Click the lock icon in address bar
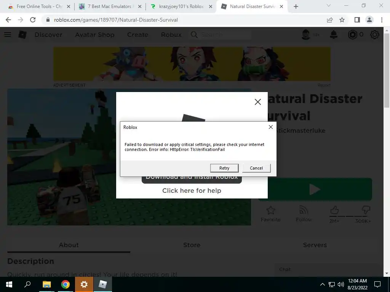Image resolution: width=390 pixels, height=292 pixels. pos(48,20)
